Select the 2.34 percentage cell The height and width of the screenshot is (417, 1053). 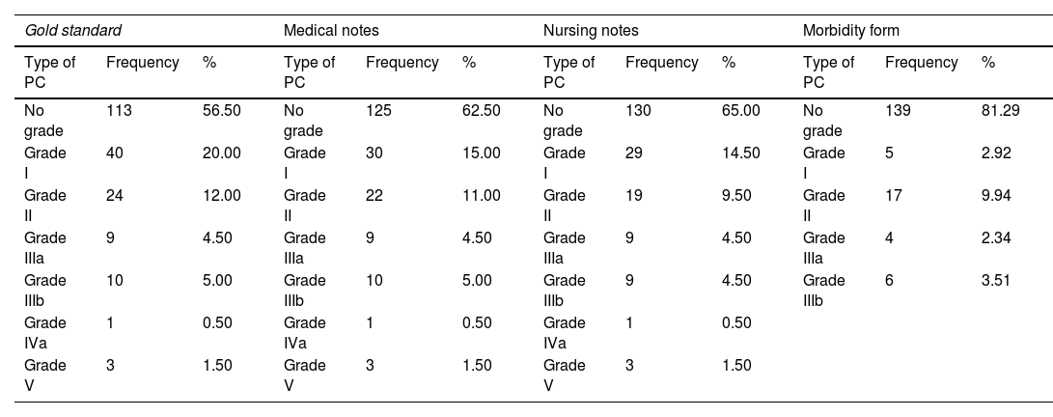[996, 238]
